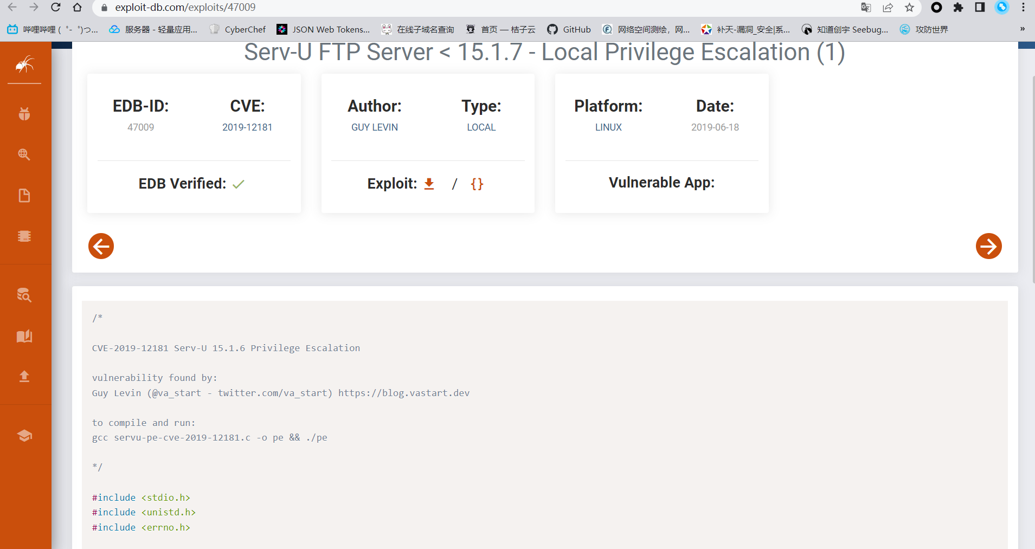Open the 补天-漏洞 bookmark
Viewport: 1035px width, 549px height.
click(x=745, y=29)
